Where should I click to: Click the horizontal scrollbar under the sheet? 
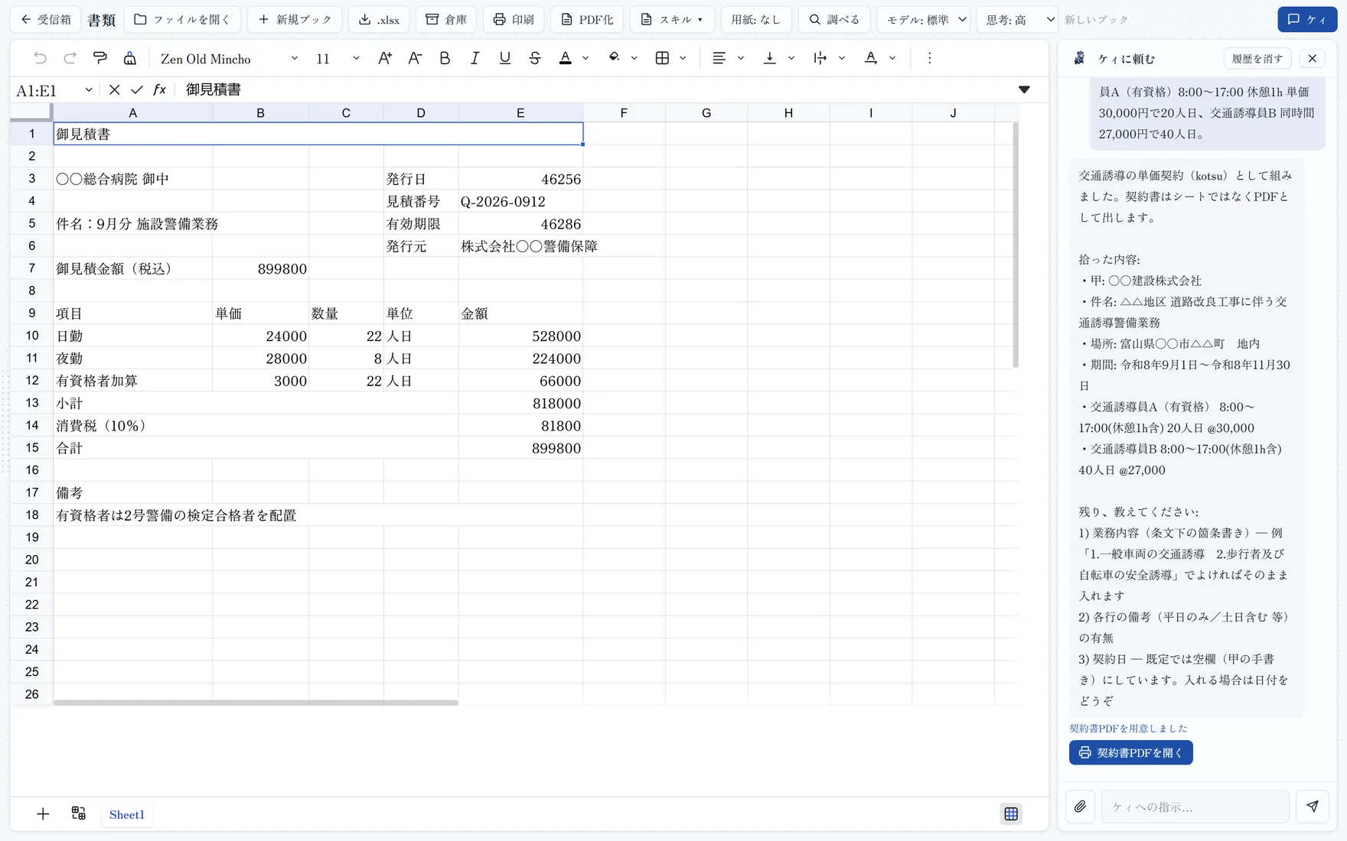(x=256, y=702)
